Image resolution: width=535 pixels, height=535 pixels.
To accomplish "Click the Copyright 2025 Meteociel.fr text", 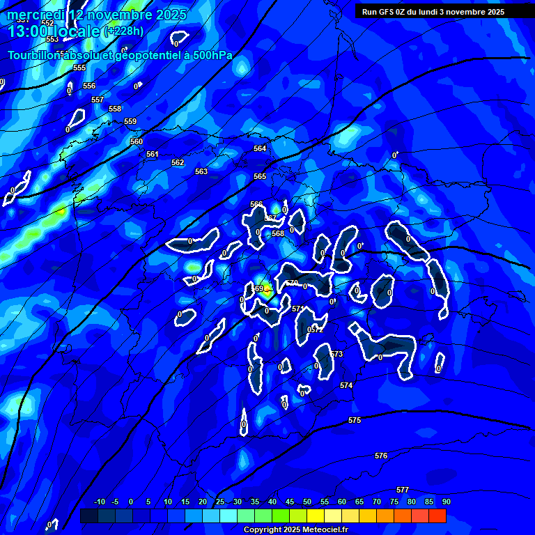I will click(295, 530).
